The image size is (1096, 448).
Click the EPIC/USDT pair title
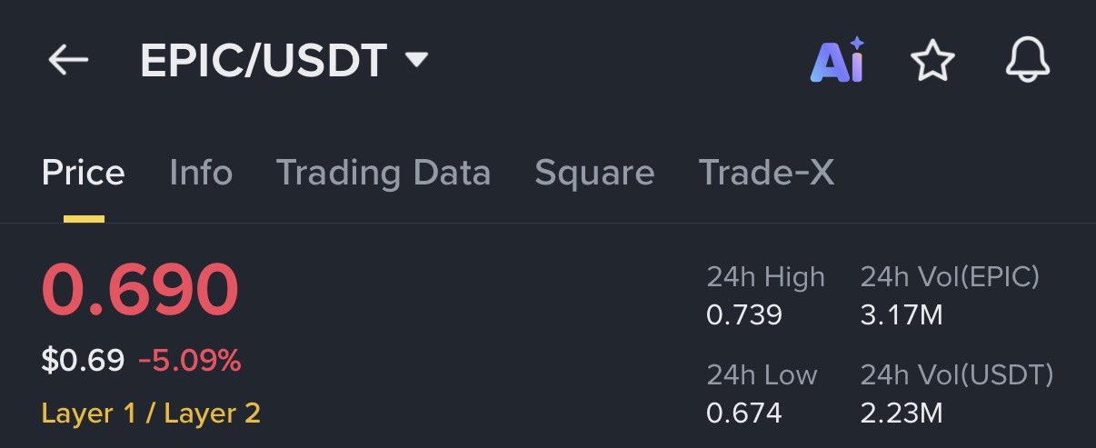click(264, 61)
